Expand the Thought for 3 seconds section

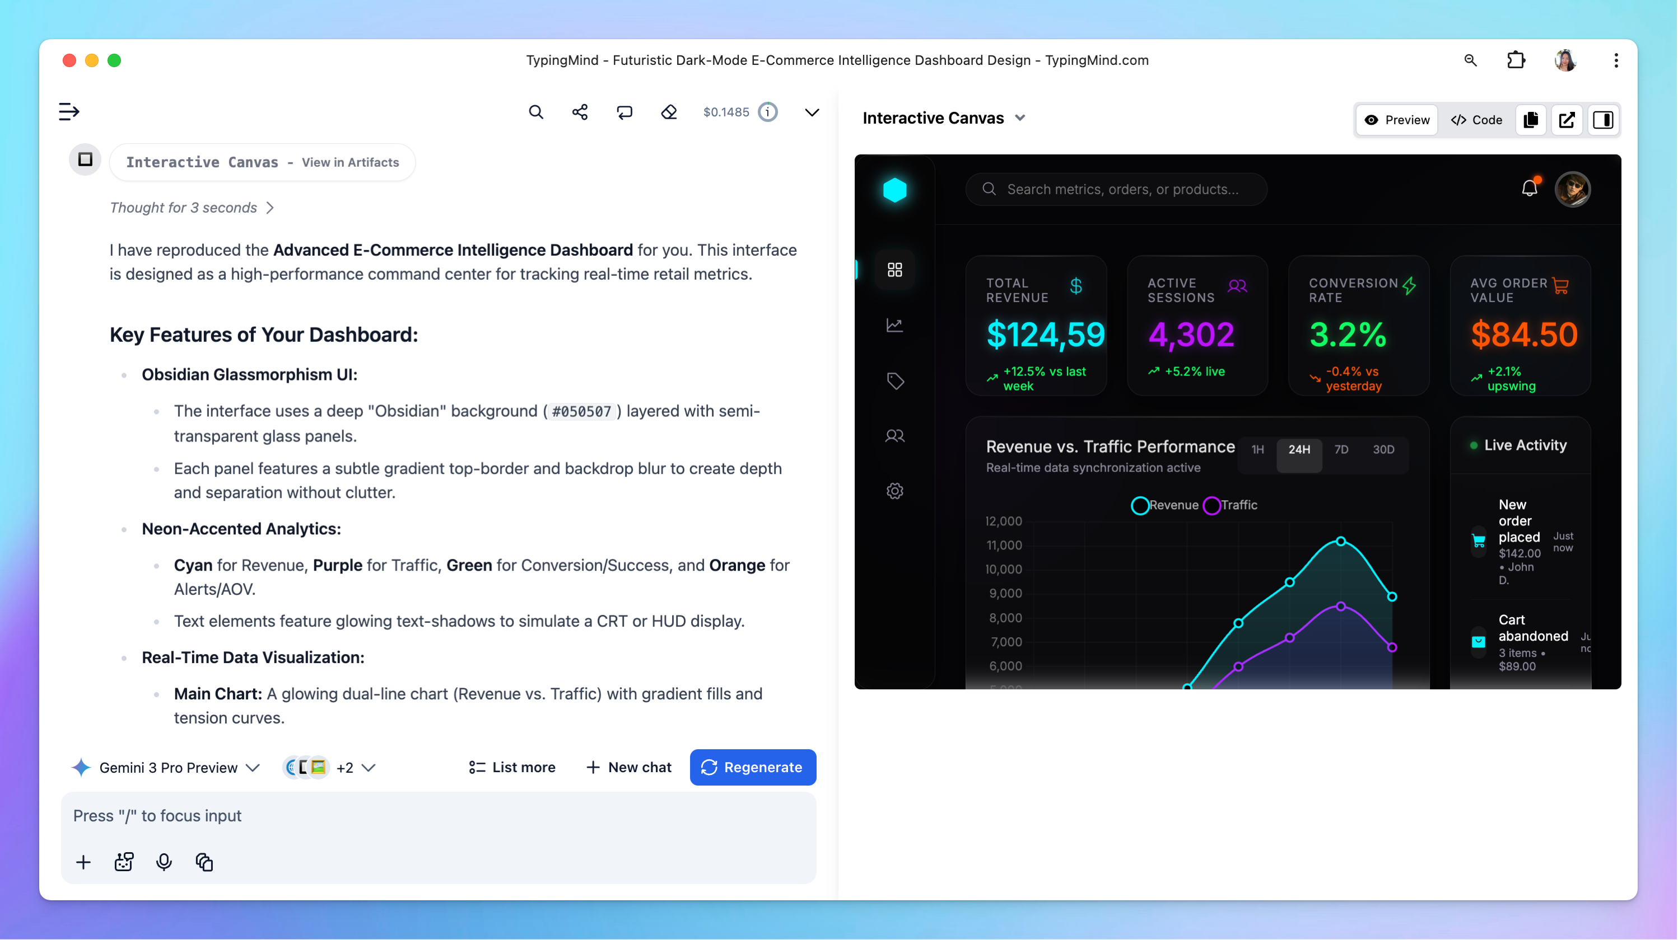tap(192, 208)
